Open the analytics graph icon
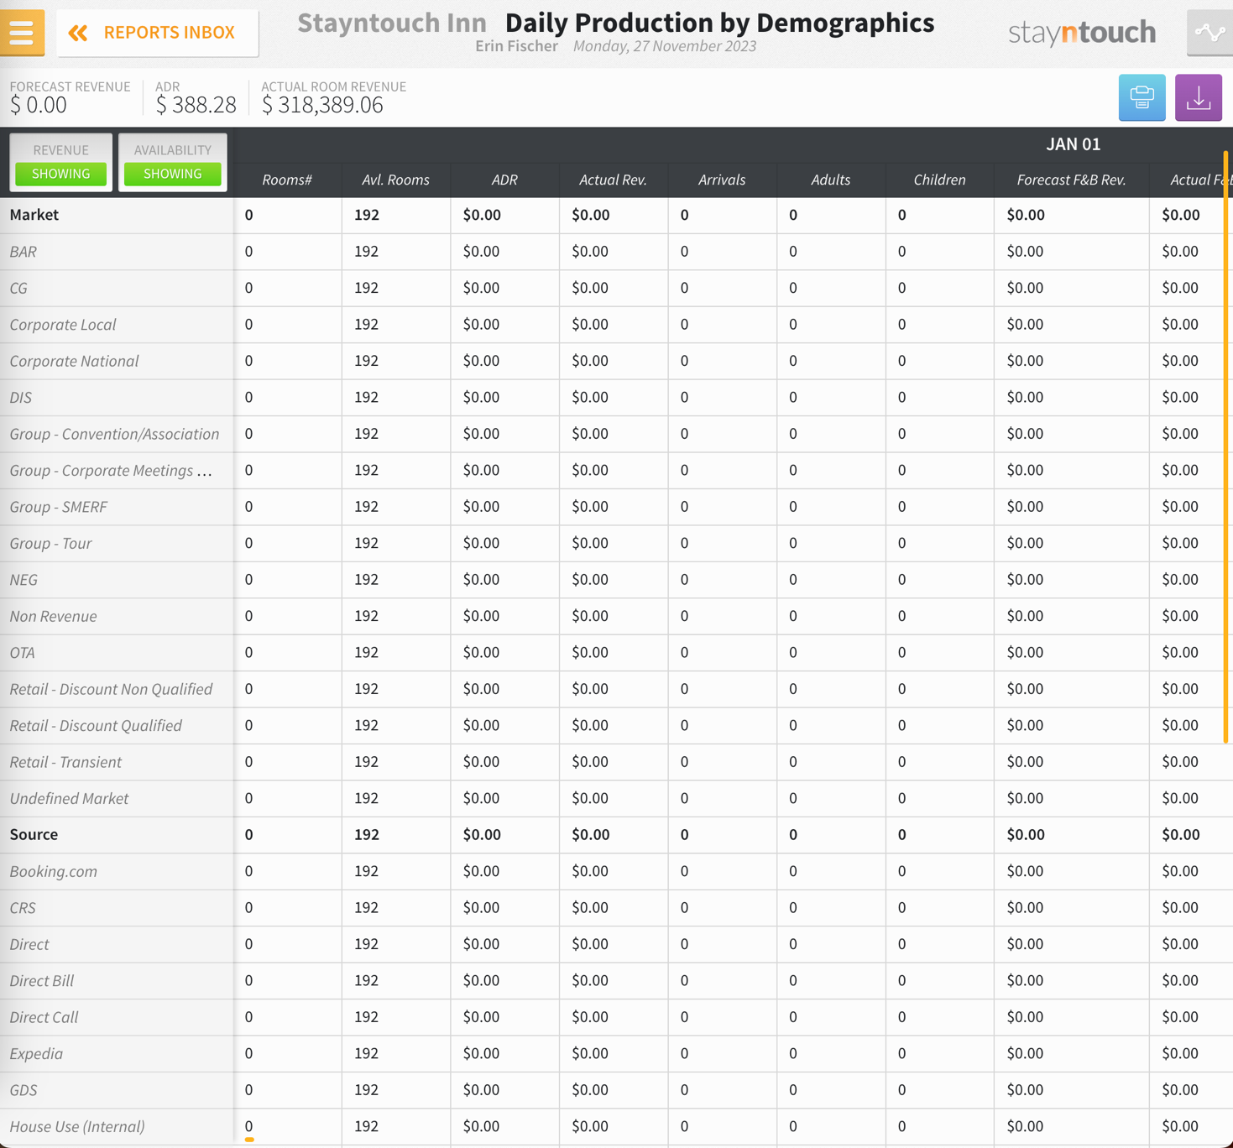This screenshot has width=1233, height=1148. 1209,33
